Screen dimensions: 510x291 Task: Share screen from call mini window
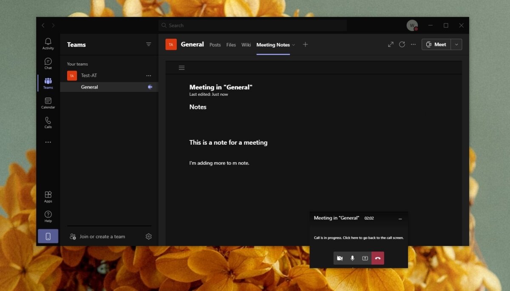365,258
